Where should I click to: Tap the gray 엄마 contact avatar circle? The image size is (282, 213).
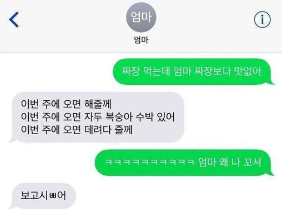click(141, 17)
